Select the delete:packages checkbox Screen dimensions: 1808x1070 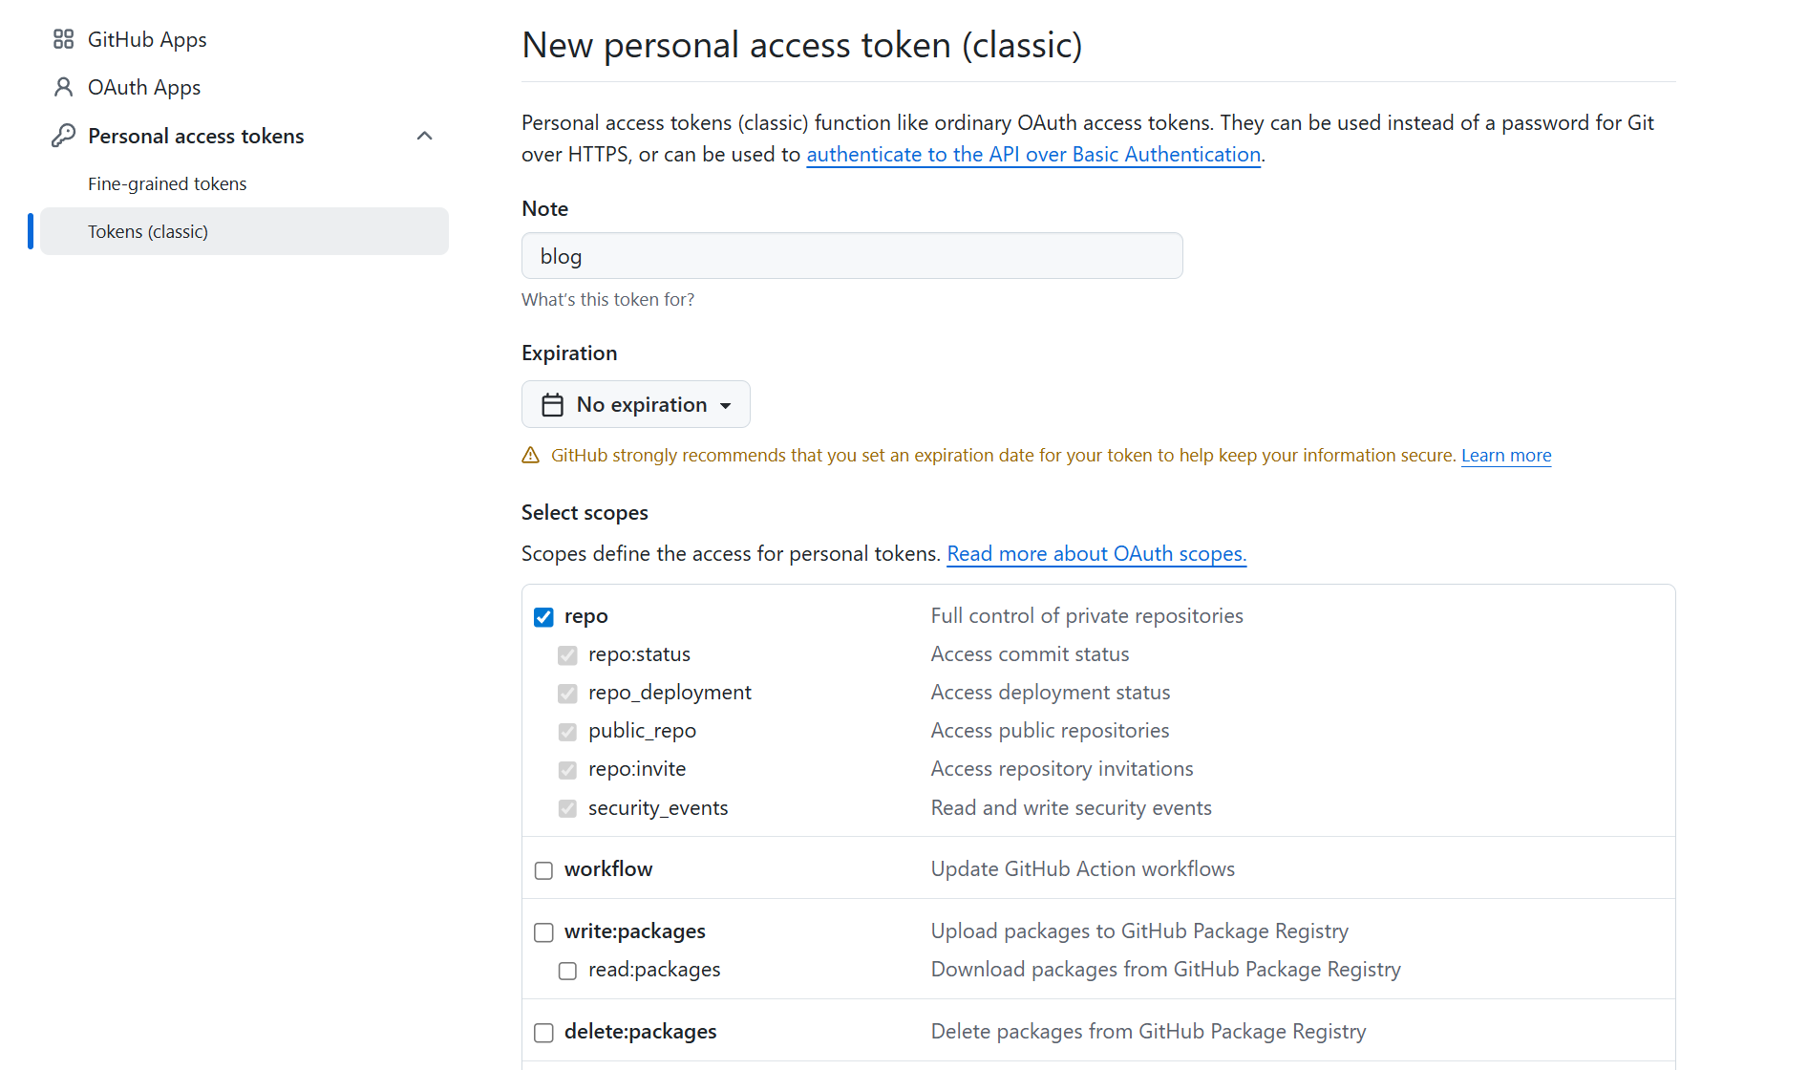click(543, 1033)
